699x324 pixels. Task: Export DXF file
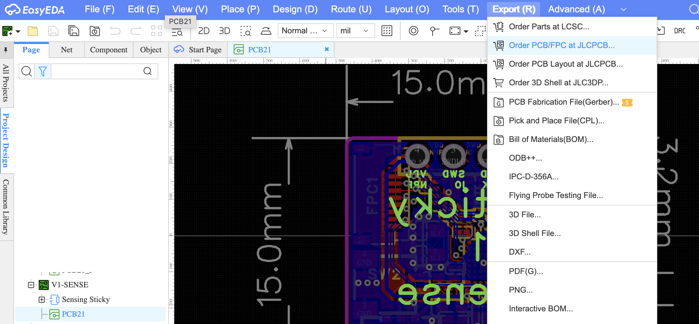coord(572,252)
